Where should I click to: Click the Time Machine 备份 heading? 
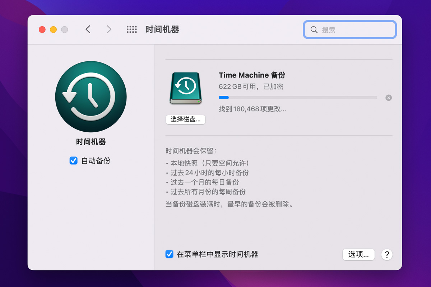[x=251, y=75]
